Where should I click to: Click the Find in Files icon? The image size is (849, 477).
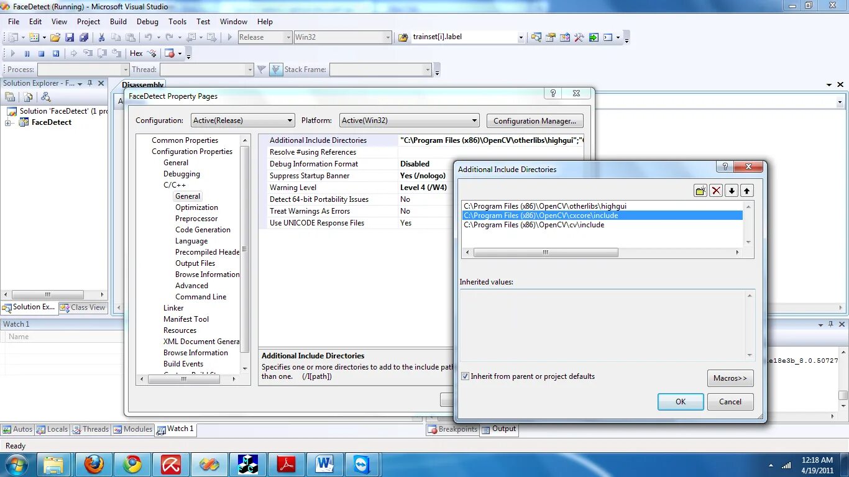click(403, 37)
